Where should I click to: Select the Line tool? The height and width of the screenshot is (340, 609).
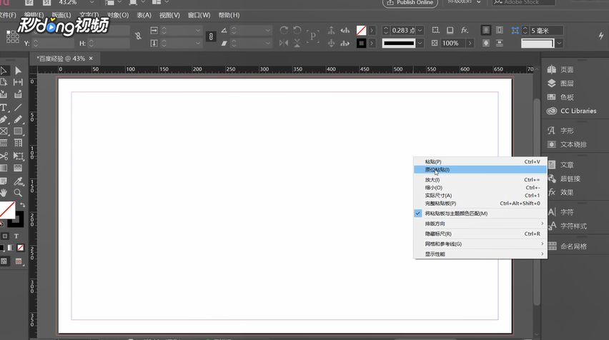click(x=18, y=108)
